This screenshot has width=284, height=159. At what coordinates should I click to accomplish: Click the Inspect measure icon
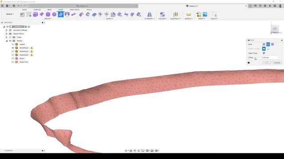[189, 15]
